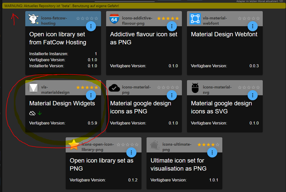
Task: Click the star rating of icons-ultimate-png
Action: pos(208,145)
